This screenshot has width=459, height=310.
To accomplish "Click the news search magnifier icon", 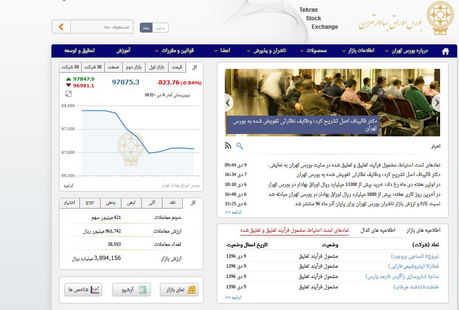I will point(239,146).
